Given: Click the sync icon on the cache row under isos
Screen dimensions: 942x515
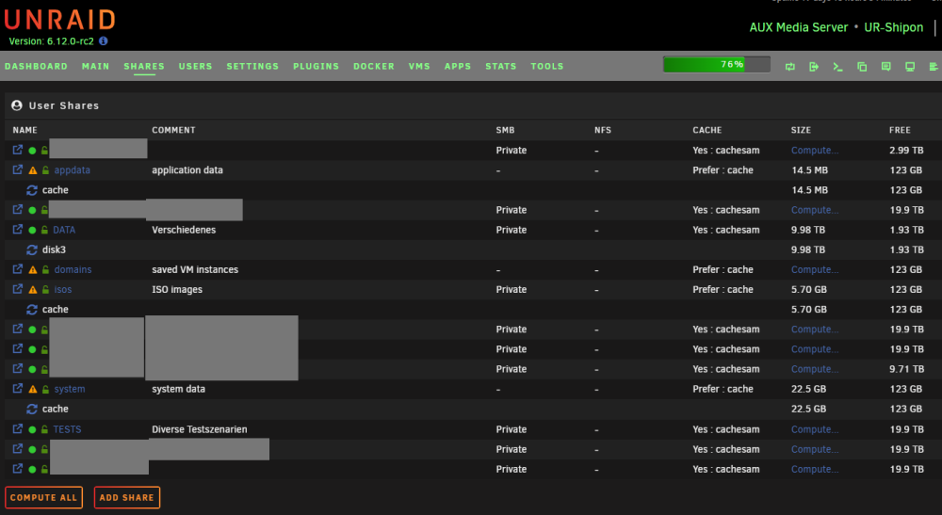Looking at the screenshot, I should pos(32,310).
